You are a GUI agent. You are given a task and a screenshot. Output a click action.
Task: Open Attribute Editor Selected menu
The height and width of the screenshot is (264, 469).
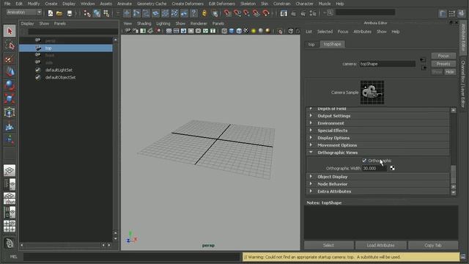pos(325,32)
